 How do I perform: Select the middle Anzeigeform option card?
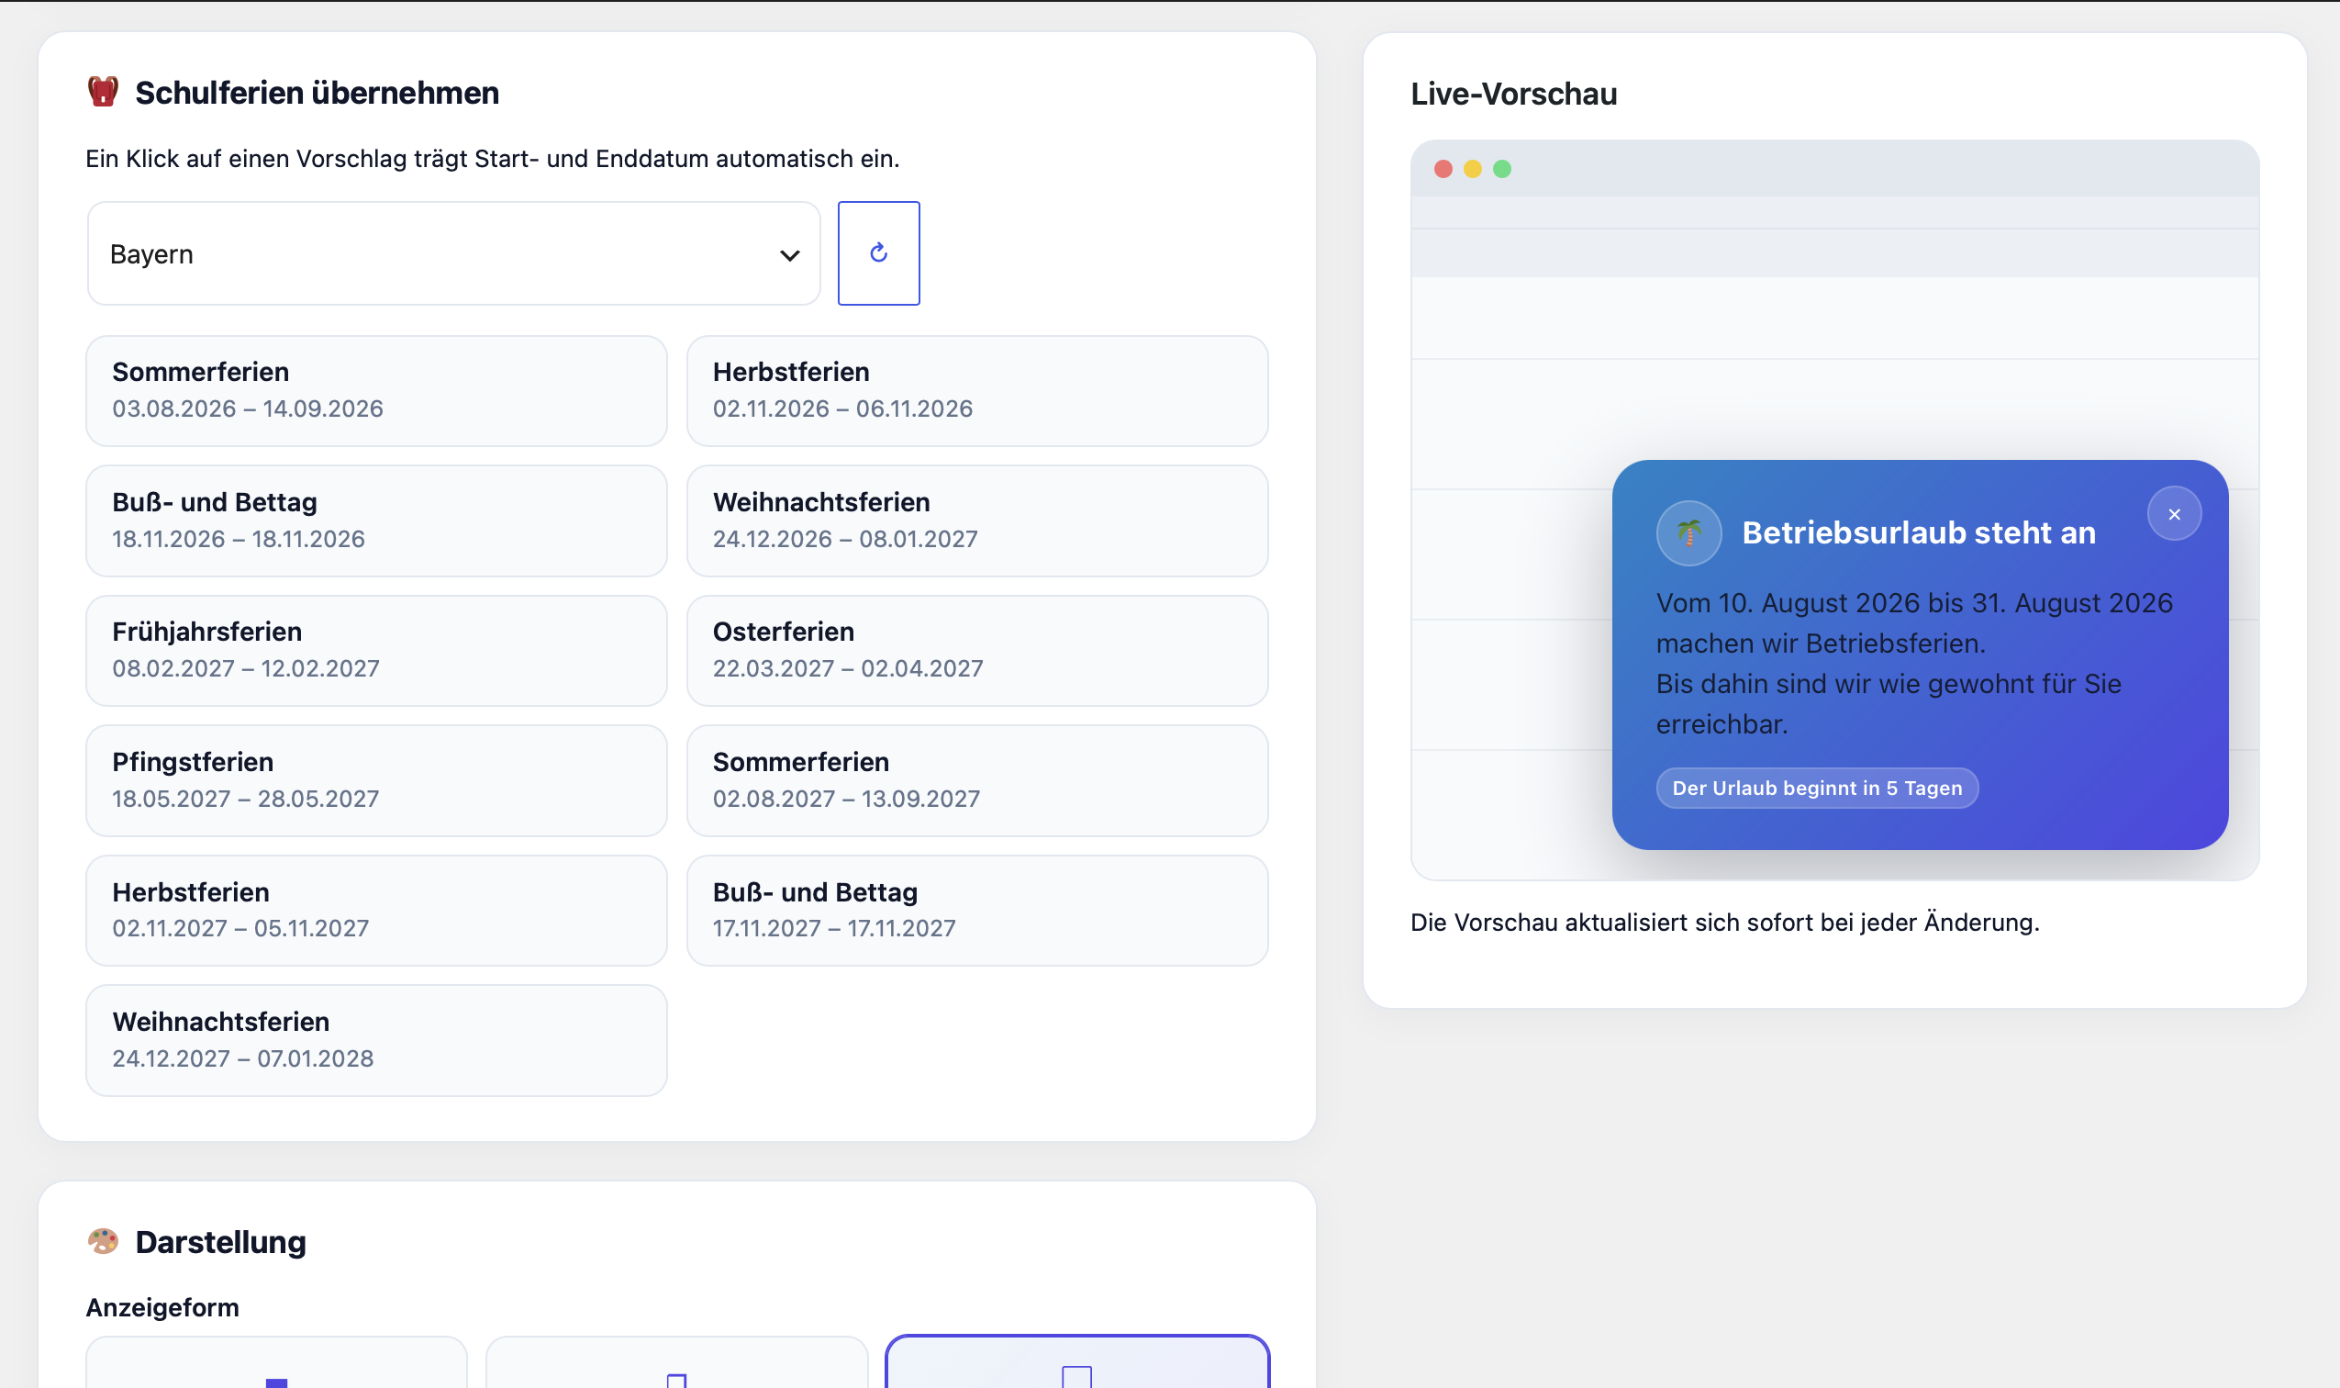click(677, 1361)
